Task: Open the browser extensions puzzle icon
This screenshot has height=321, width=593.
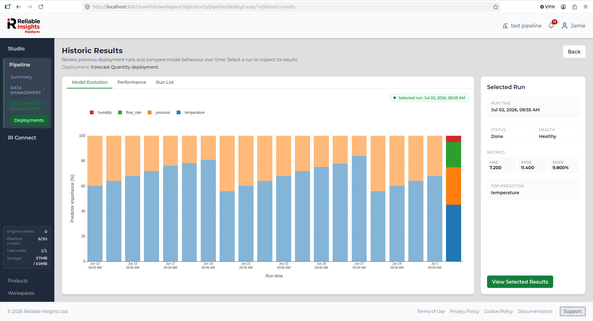Action: 574,7
